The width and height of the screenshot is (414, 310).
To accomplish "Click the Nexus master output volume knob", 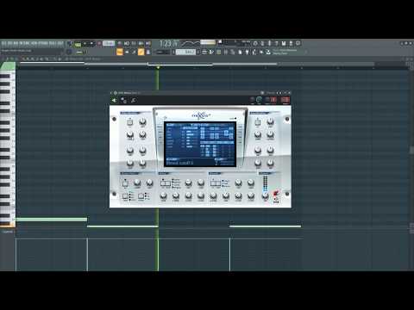I will (x=265, y=196).
